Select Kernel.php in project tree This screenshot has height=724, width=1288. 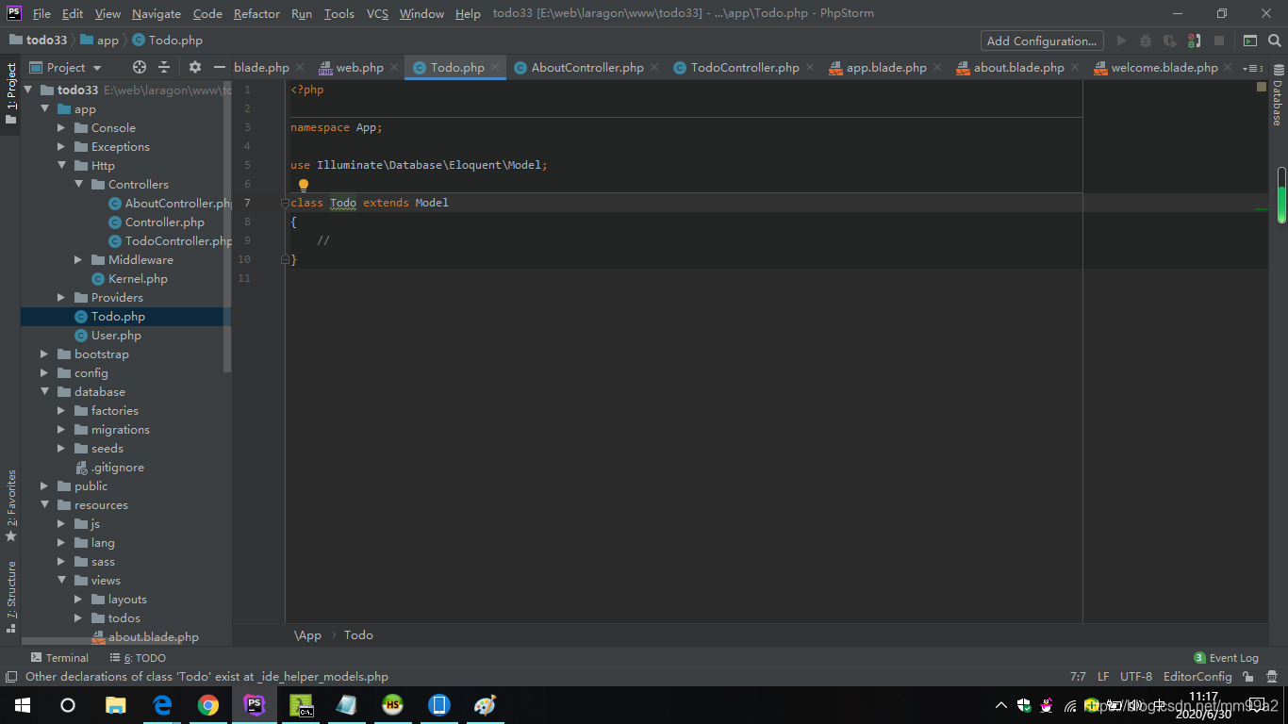point(130,279)
